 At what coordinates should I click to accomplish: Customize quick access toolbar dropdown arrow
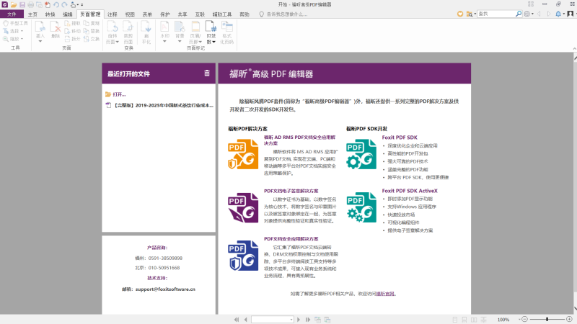(82, 5)
